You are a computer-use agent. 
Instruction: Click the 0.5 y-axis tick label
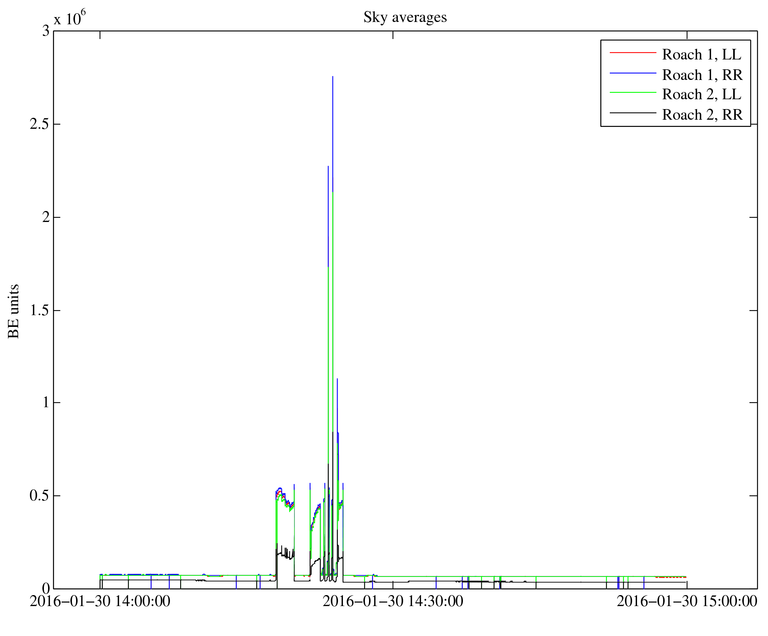pos(40,495)
